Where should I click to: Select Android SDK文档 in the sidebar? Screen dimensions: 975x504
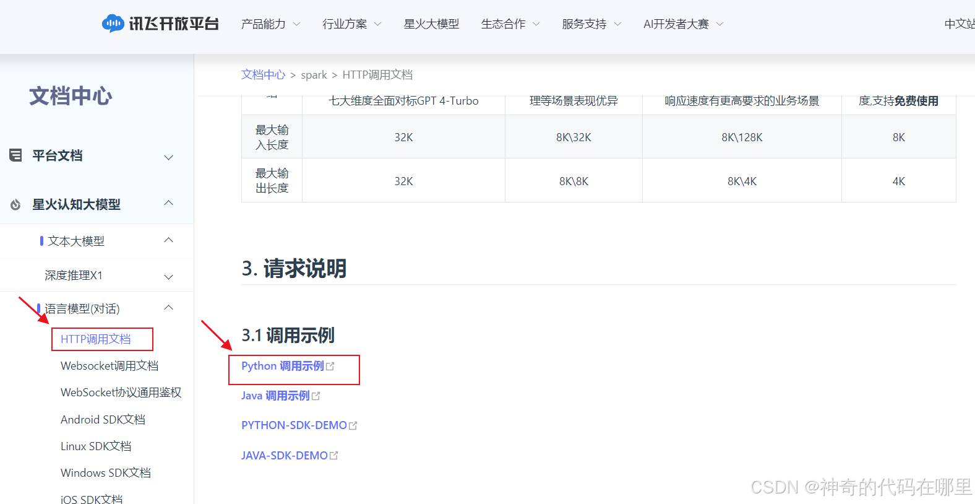(103, 420)
